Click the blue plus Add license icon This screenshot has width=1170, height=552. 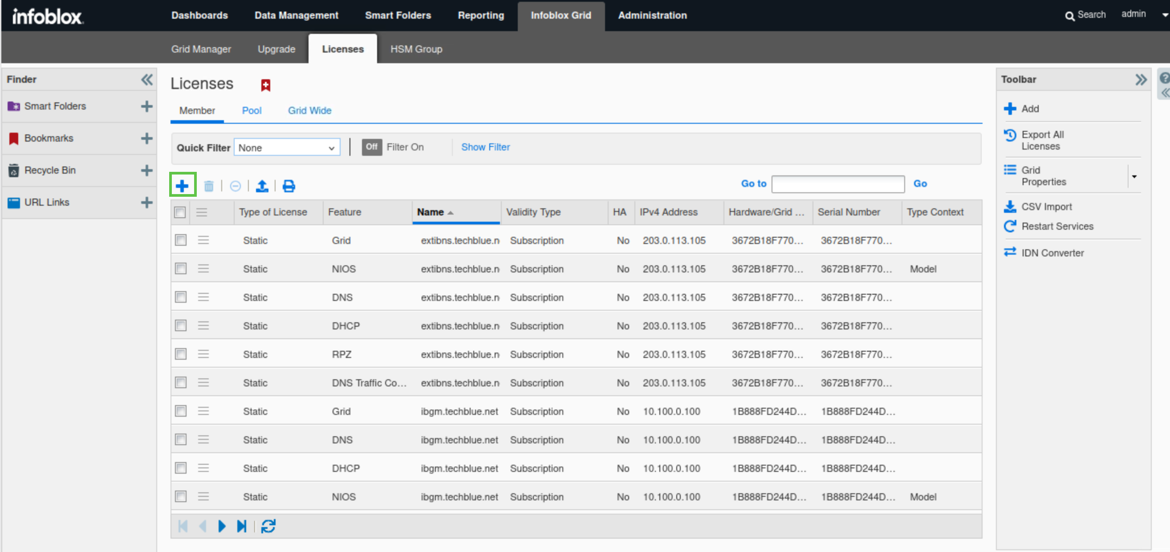coord(182,185)
